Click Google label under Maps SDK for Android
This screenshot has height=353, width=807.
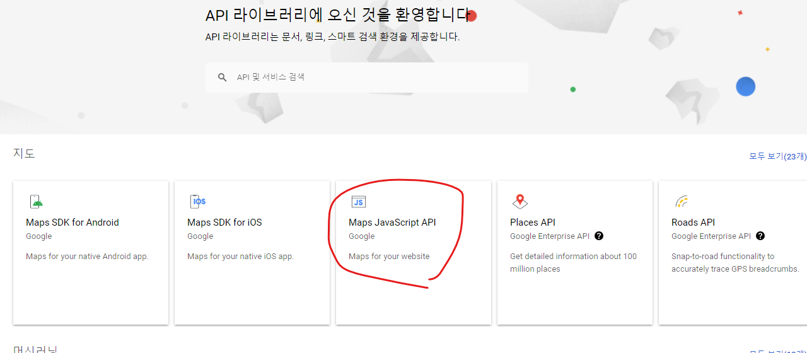pyautogui.click(x=38, y=236)
